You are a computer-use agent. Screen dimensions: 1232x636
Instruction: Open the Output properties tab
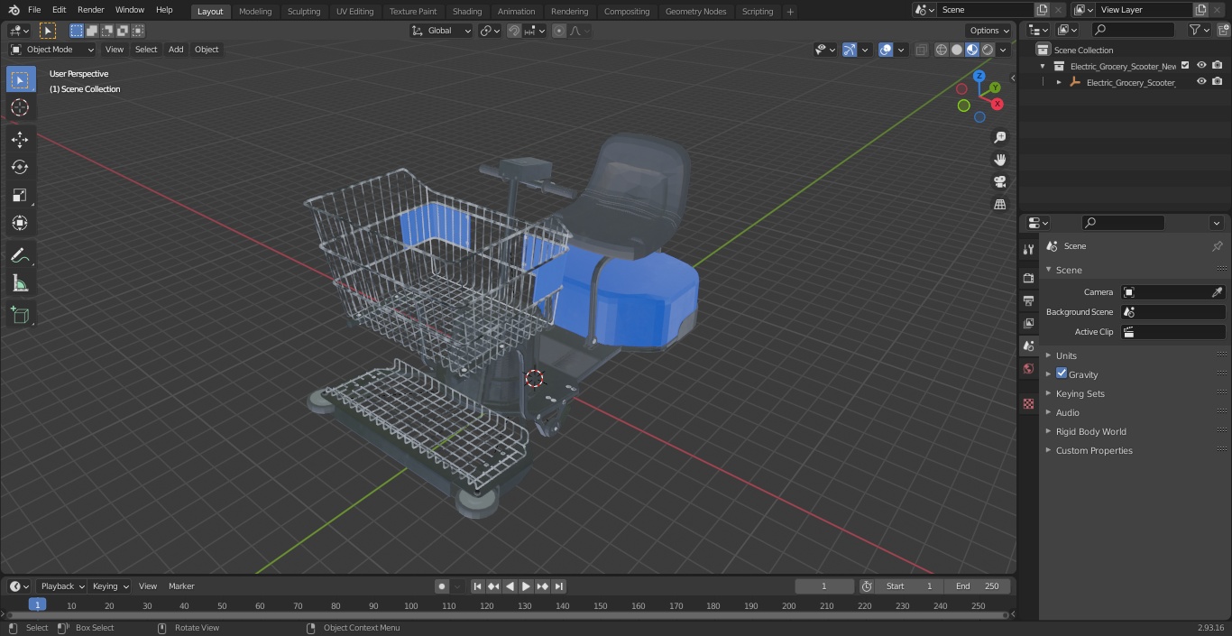coord(1028,300)
